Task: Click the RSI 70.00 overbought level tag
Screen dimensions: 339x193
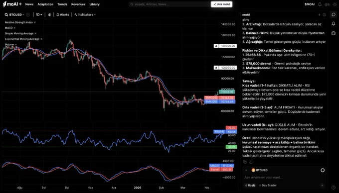Action: click(231, 128)
